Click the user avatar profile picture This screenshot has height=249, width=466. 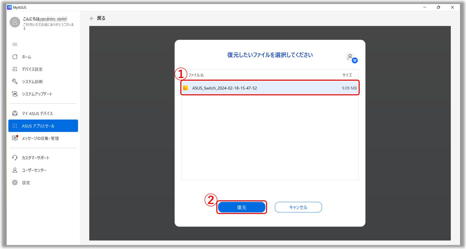click(x=15, y=22)
